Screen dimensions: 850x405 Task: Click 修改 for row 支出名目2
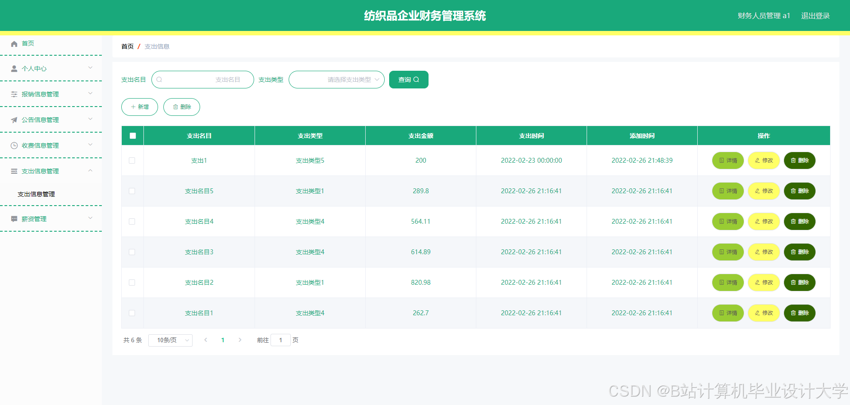[764, 283]
